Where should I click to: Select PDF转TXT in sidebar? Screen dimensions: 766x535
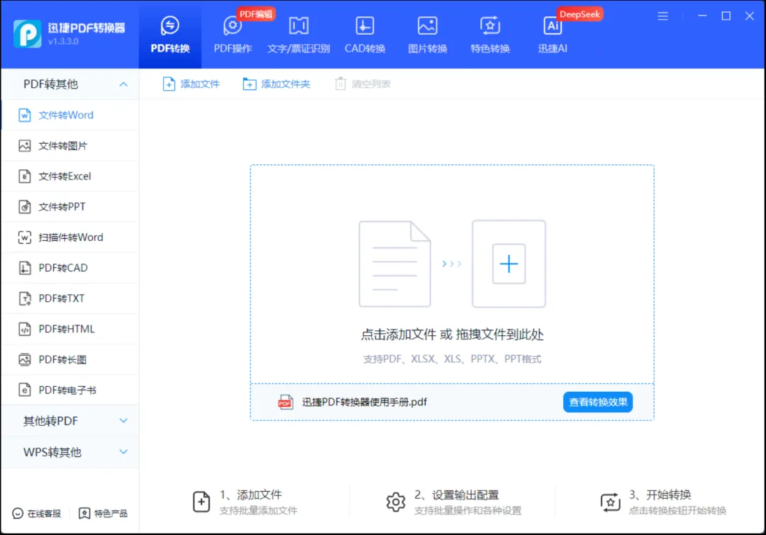(x=70, y=298)
